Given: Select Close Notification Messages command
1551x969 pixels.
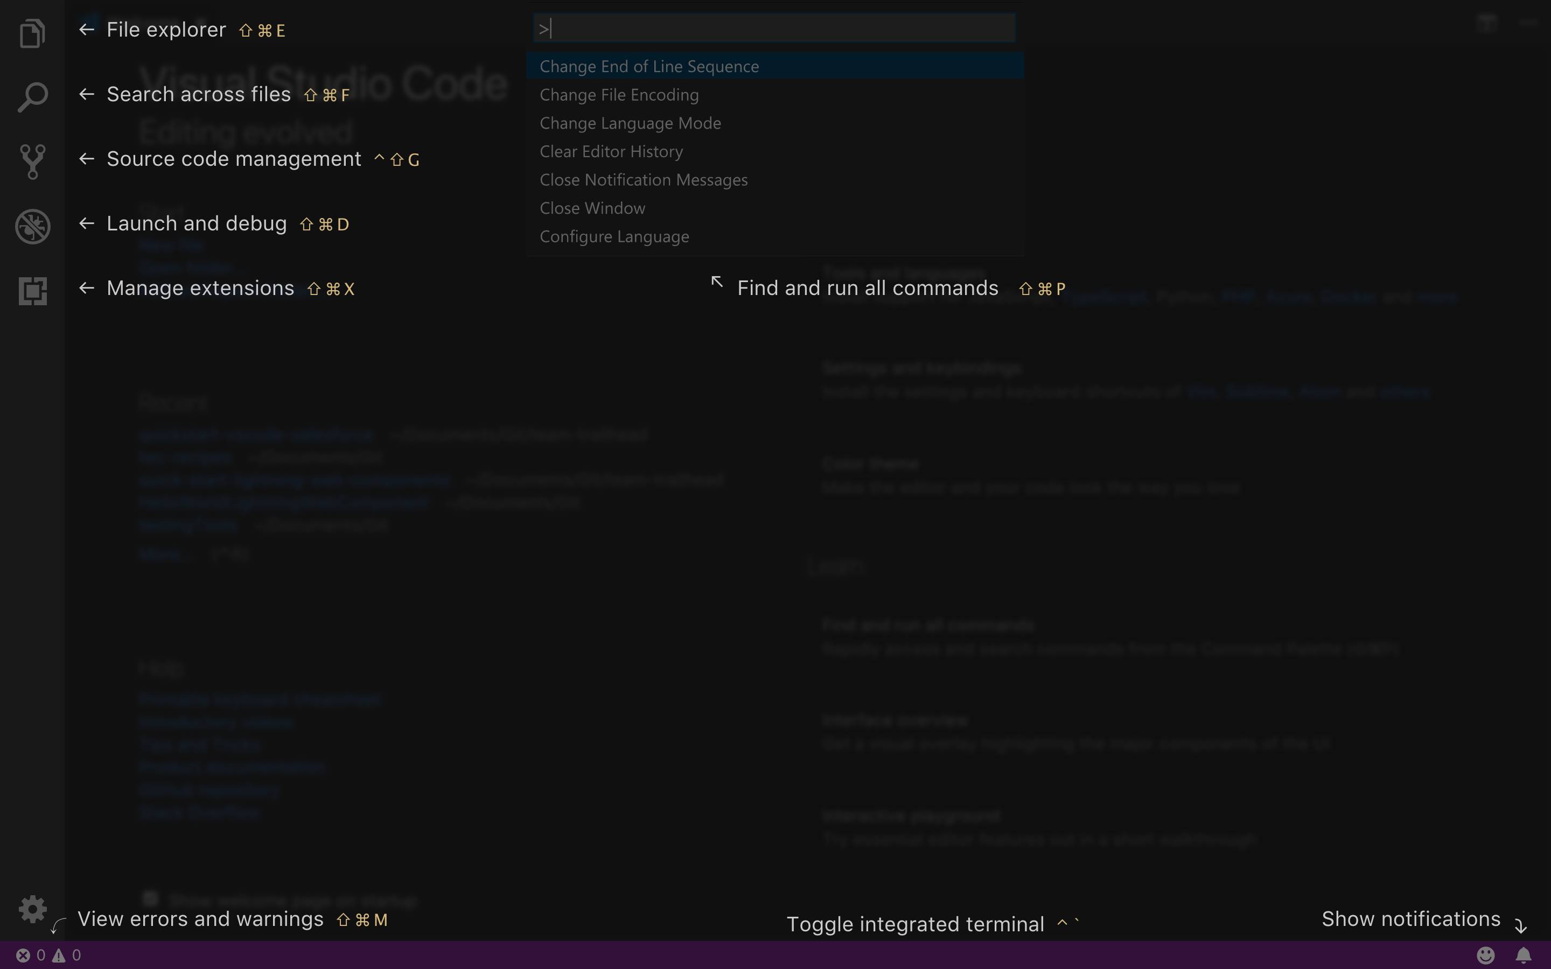Looking at the screenshot, I should point(775,180).
